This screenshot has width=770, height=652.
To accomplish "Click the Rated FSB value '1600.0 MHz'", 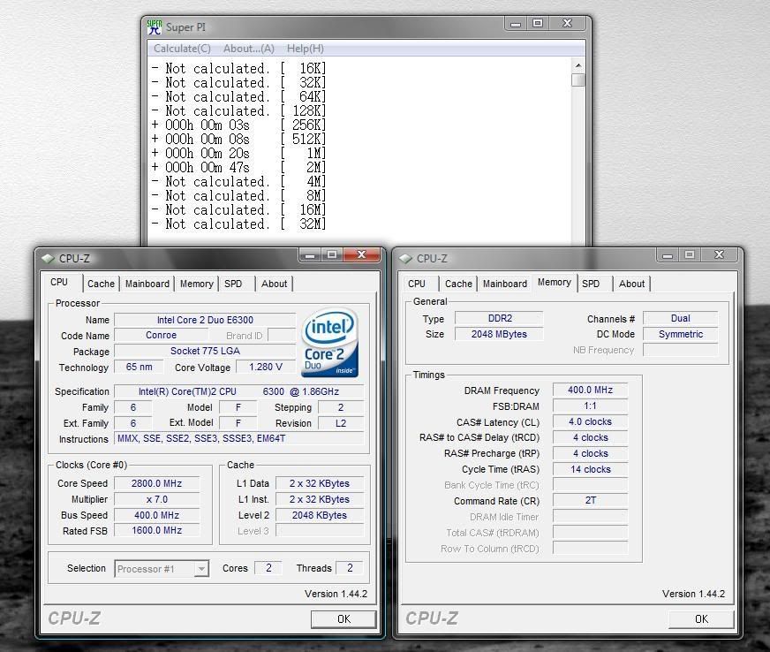I will tap(156, 531).
